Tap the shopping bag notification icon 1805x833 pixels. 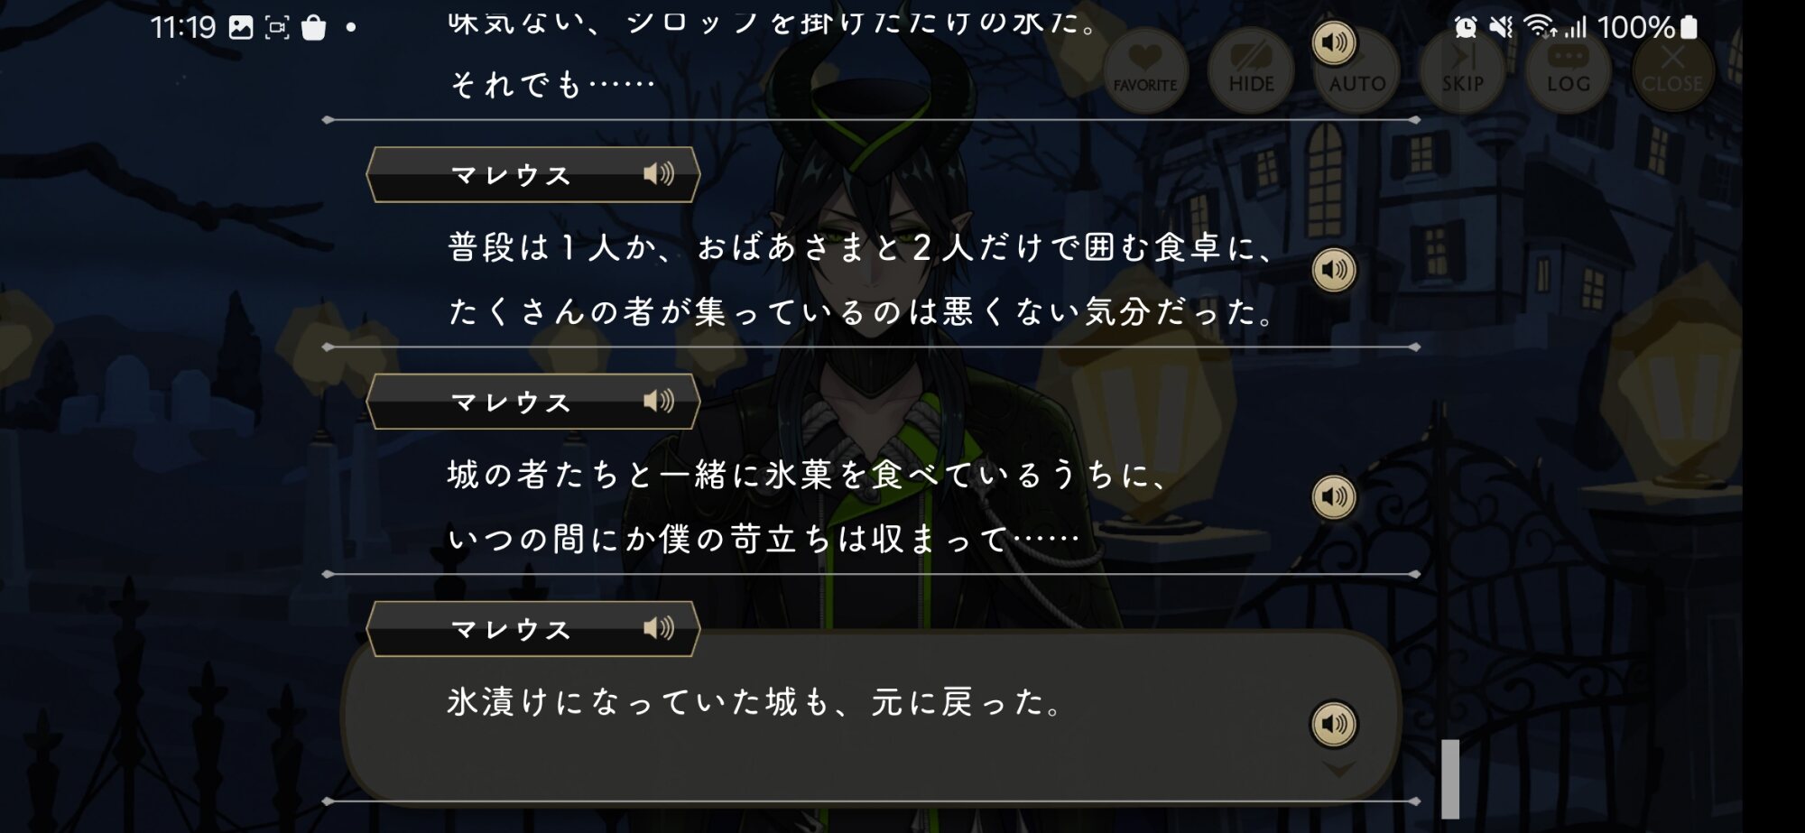click(313, 27)
